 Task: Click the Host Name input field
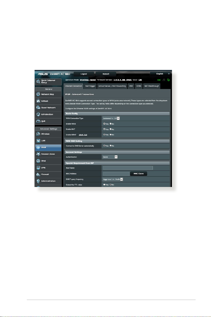[x=128, y=168]
